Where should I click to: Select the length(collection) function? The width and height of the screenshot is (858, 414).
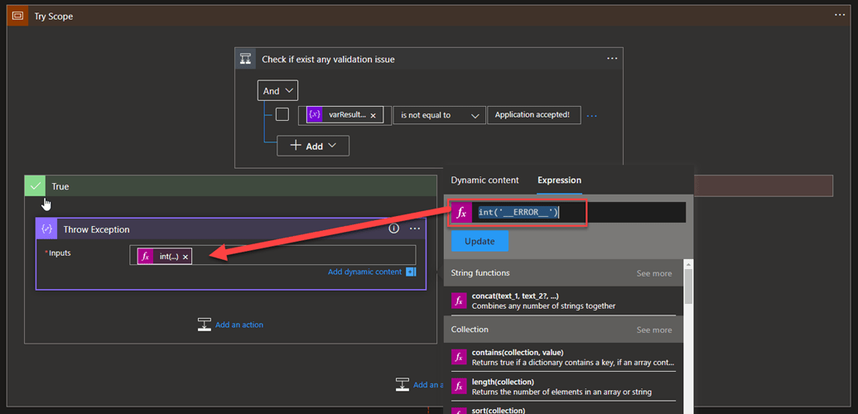(x=564, y=386)
